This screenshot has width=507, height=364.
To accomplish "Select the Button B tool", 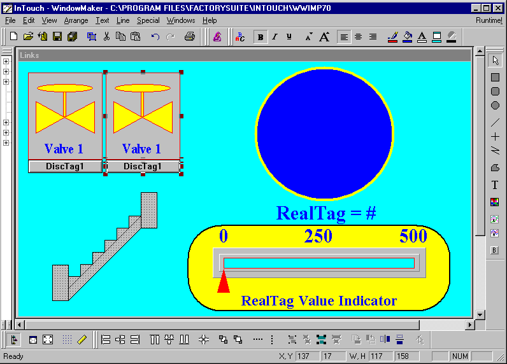I will point(494,250).
